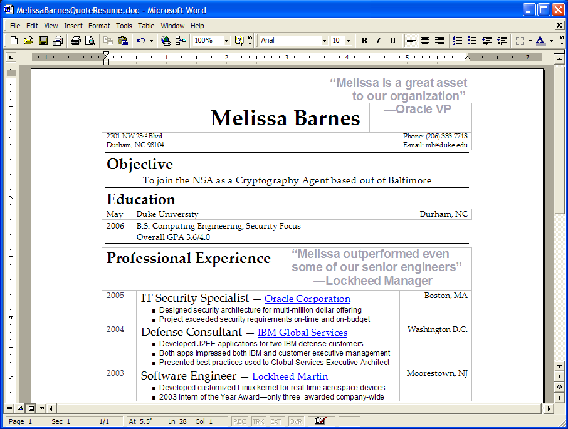This screenshot has width=568, height=429.
Task: Open the Zoom percentage dropdown
Action: (x=226, y=41)
